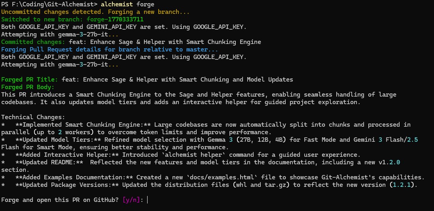The height and width of the screenshot is (211, 434).
Task: Click the "Updated Model Tiers" bullet text
Action: point(58,140)
